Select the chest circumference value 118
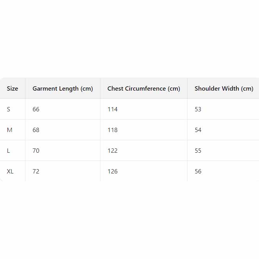 113,130
